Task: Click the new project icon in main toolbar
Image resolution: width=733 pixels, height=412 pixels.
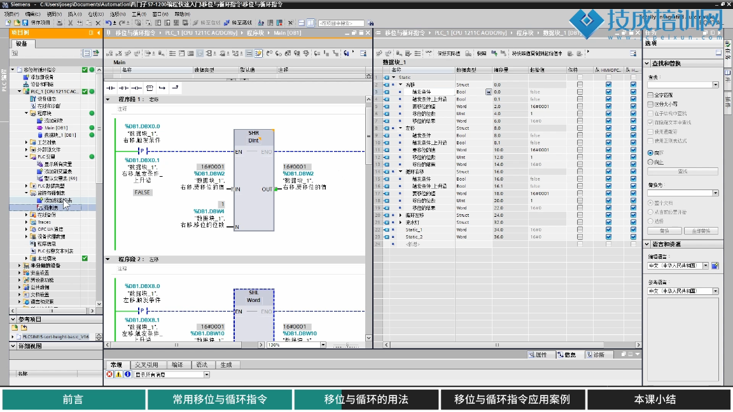Action: (x=8, y=22)
